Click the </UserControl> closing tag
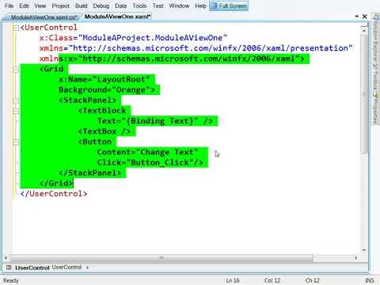 point(54,194)
